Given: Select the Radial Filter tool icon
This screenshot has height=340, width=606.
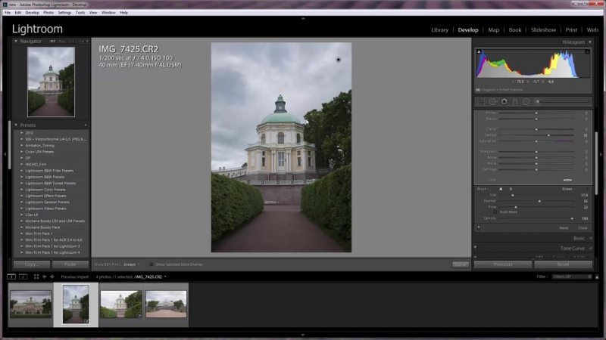Looking at the screenshot, I should [x=526, y=102].
